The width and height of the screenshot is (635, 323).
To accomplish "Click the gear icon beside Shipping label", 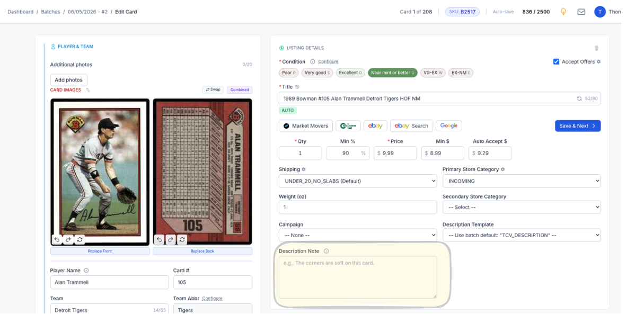I will [x=304, y=169].
